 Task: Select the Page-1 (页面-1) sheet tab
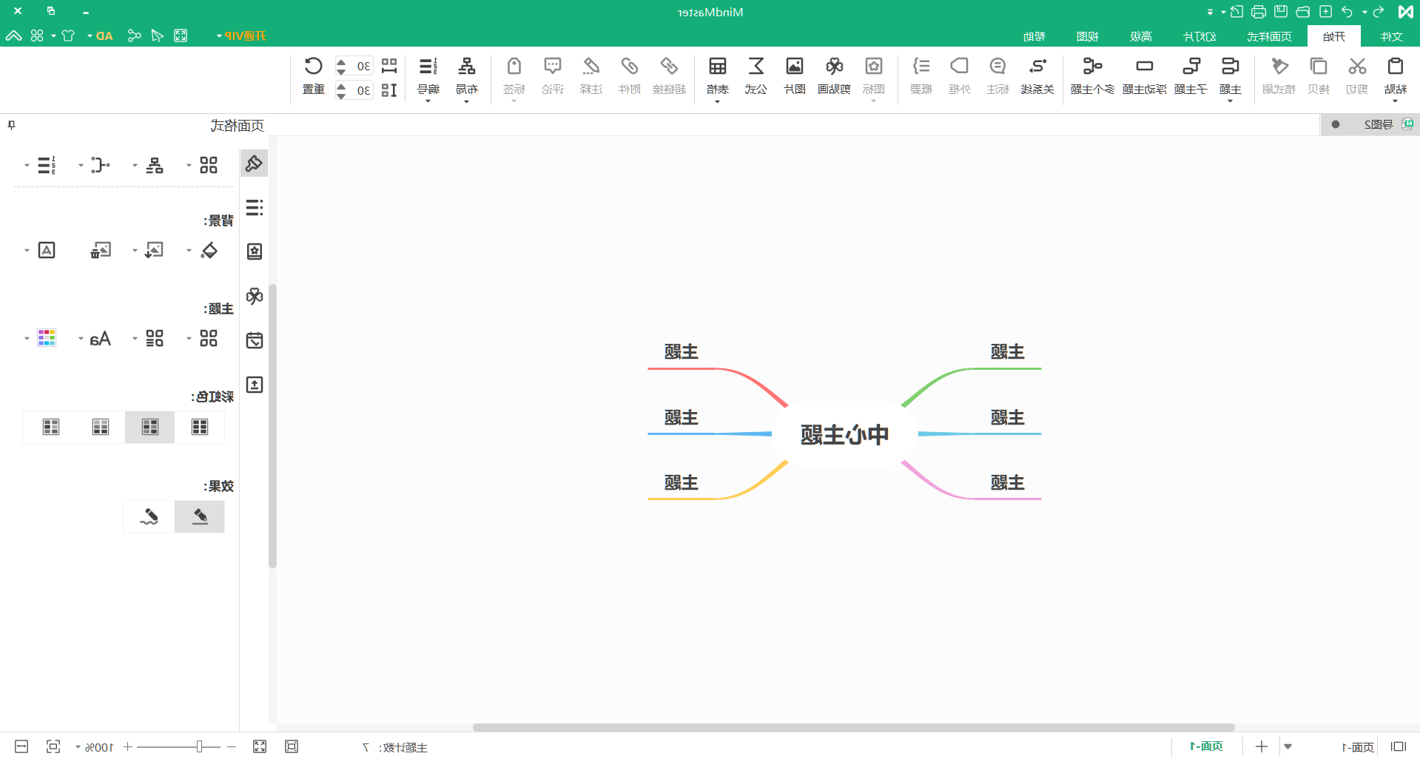coord(1206,746)
